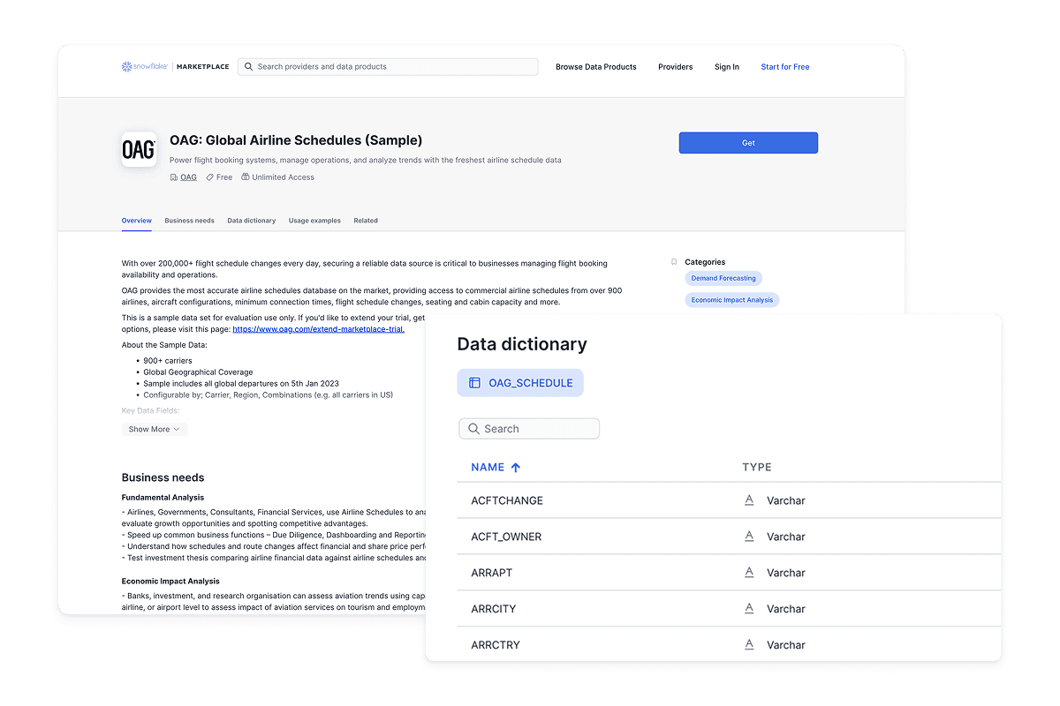This screenshot has height=706, width=1060.
Task: Click Browse Data Products in the navigation
Action: (595, 66)
